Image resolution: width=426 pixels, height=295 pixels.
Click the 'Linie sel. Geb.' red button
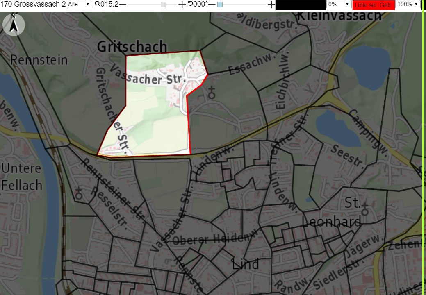[373, 5]
